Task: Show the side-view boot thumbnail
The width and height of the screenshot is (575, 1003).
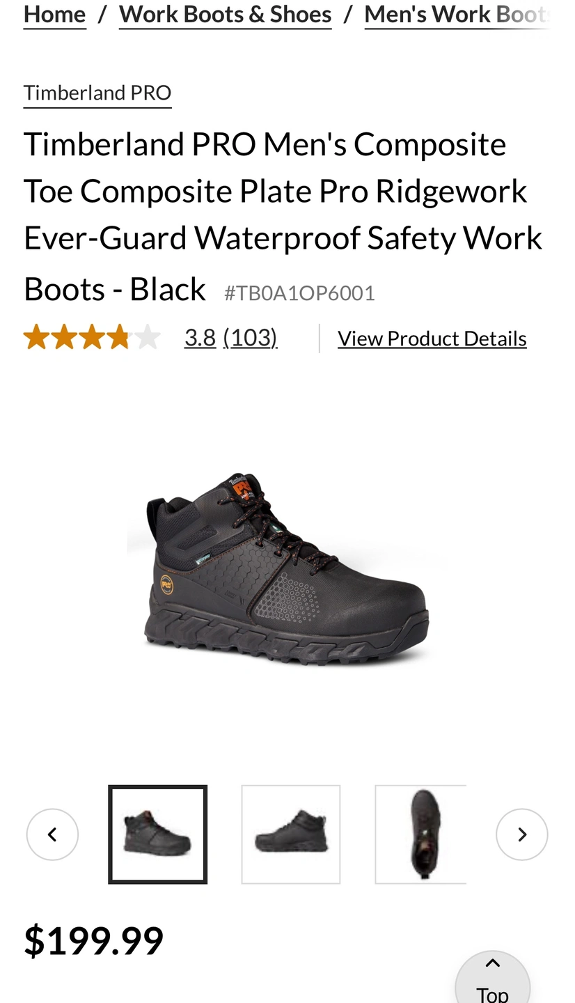Action: [x=291, y=834]
